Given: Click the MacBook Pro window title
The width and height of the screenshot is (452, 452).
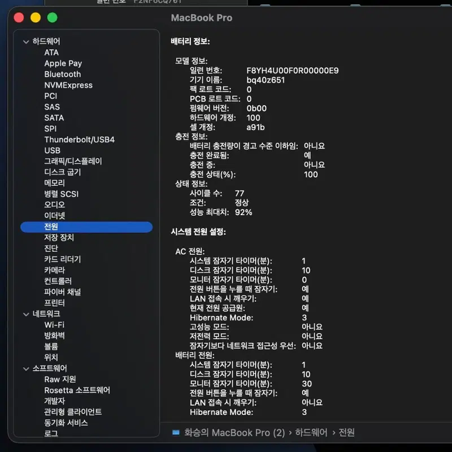Looking at the screenshot, I should [202, 18].
